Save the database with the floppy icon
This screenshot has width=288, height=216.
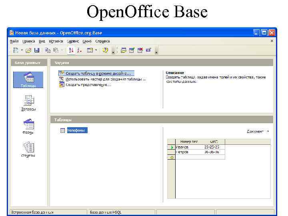(x=37, y=50)
